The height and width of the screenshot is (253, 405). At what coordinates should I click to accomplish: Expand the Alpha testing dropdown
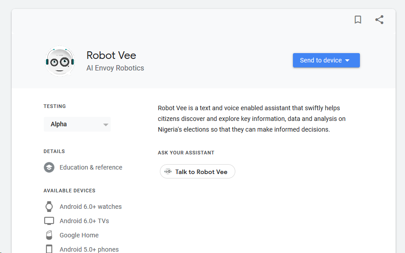click(77, 124)
